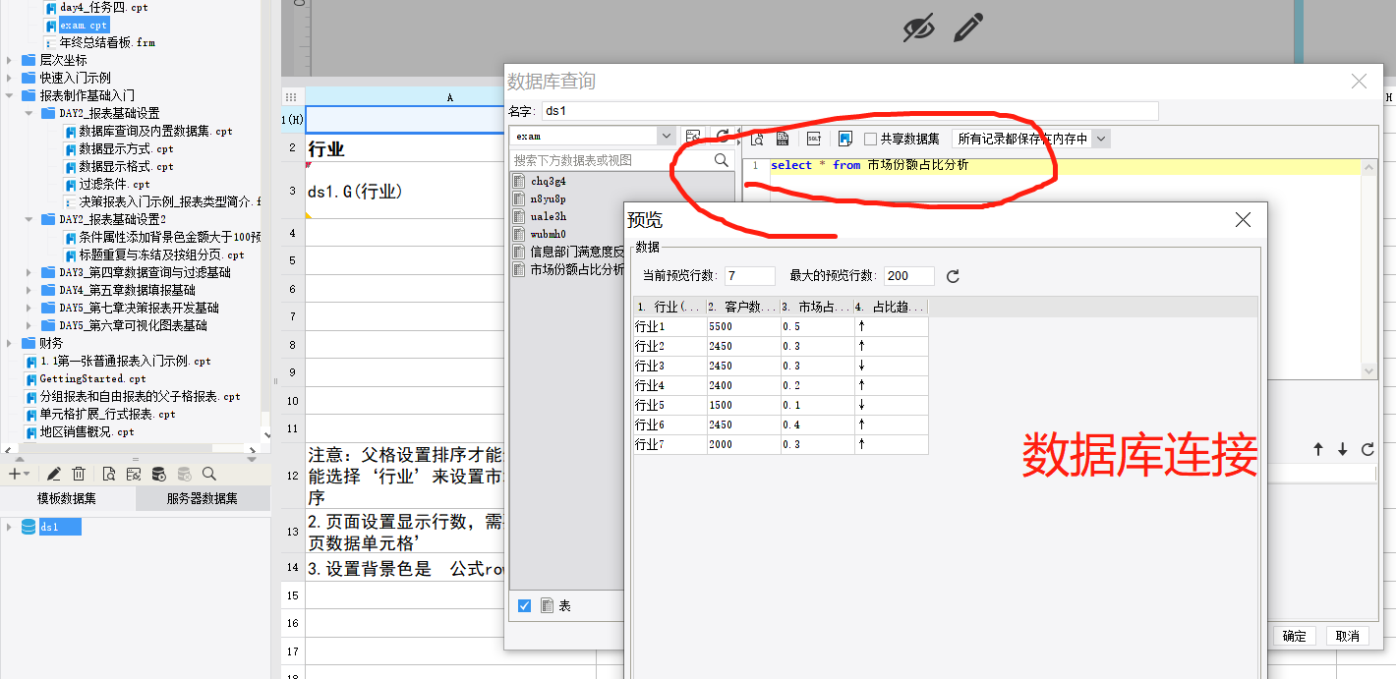Open the exam database connection dropdown
Screen dimensions: 1396x679
[666, 137]
